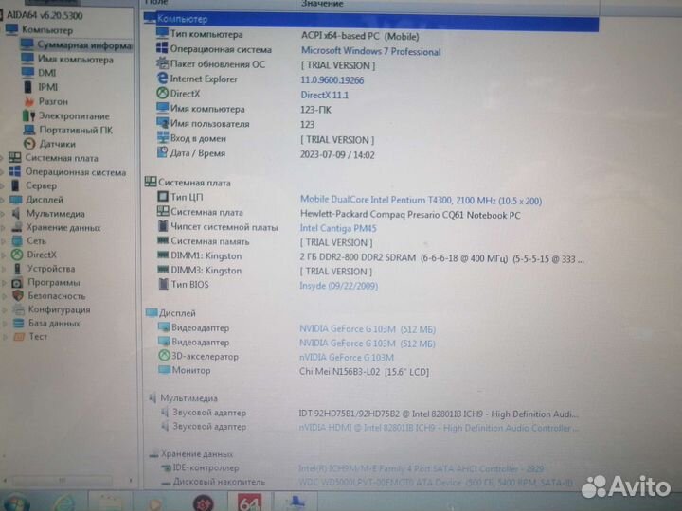Expand the Тест tree node

point(6,337)
